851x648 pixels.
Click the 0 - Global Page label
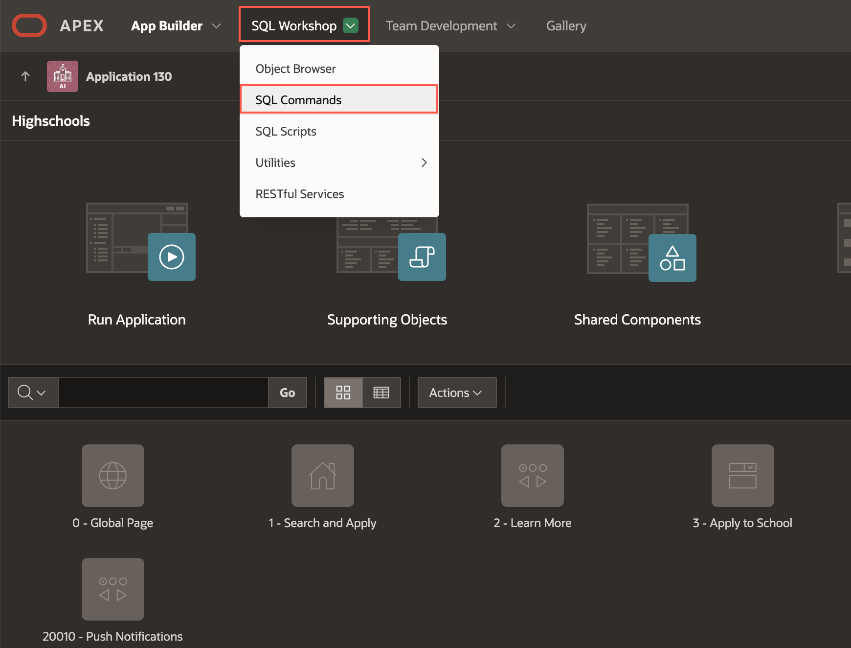(112, 523)
